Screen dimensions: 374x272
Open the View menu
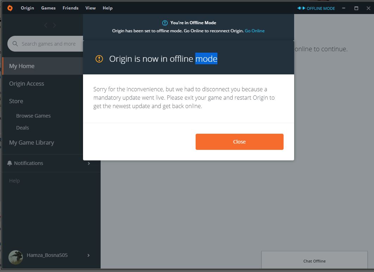pos(91,8)
